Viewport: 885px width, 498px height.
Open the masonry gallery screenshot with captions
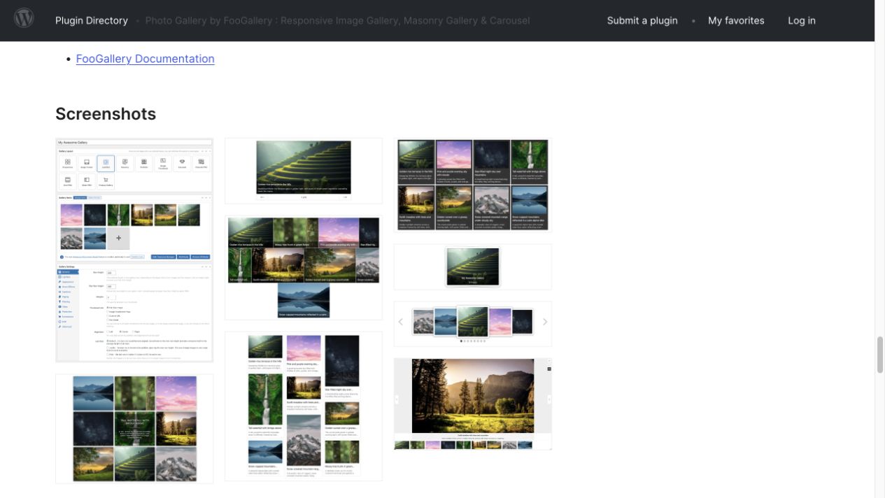pos(304,406)
